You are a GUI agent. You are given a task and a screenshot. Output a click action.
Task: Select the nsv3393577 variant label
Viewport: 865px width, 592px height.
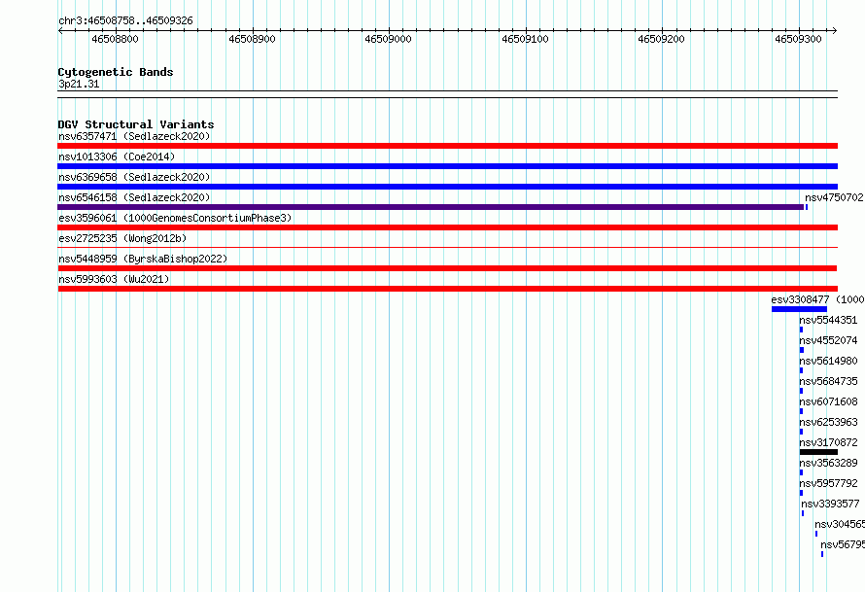pos(830,504)
